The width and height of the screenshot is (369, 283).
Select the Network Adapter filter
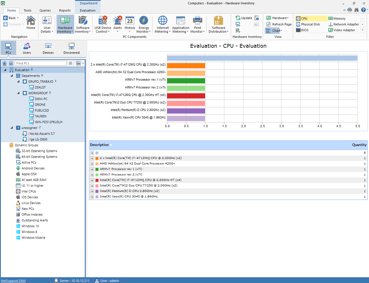click(x=344, y=24)
